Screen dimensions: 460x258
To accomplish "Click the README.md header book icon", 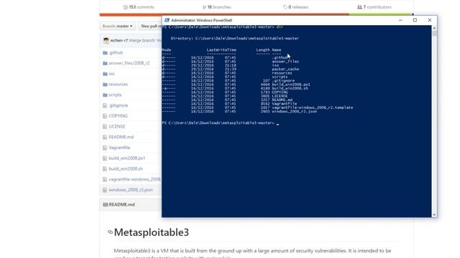I will pyautogui.click(x=106, y=204).
